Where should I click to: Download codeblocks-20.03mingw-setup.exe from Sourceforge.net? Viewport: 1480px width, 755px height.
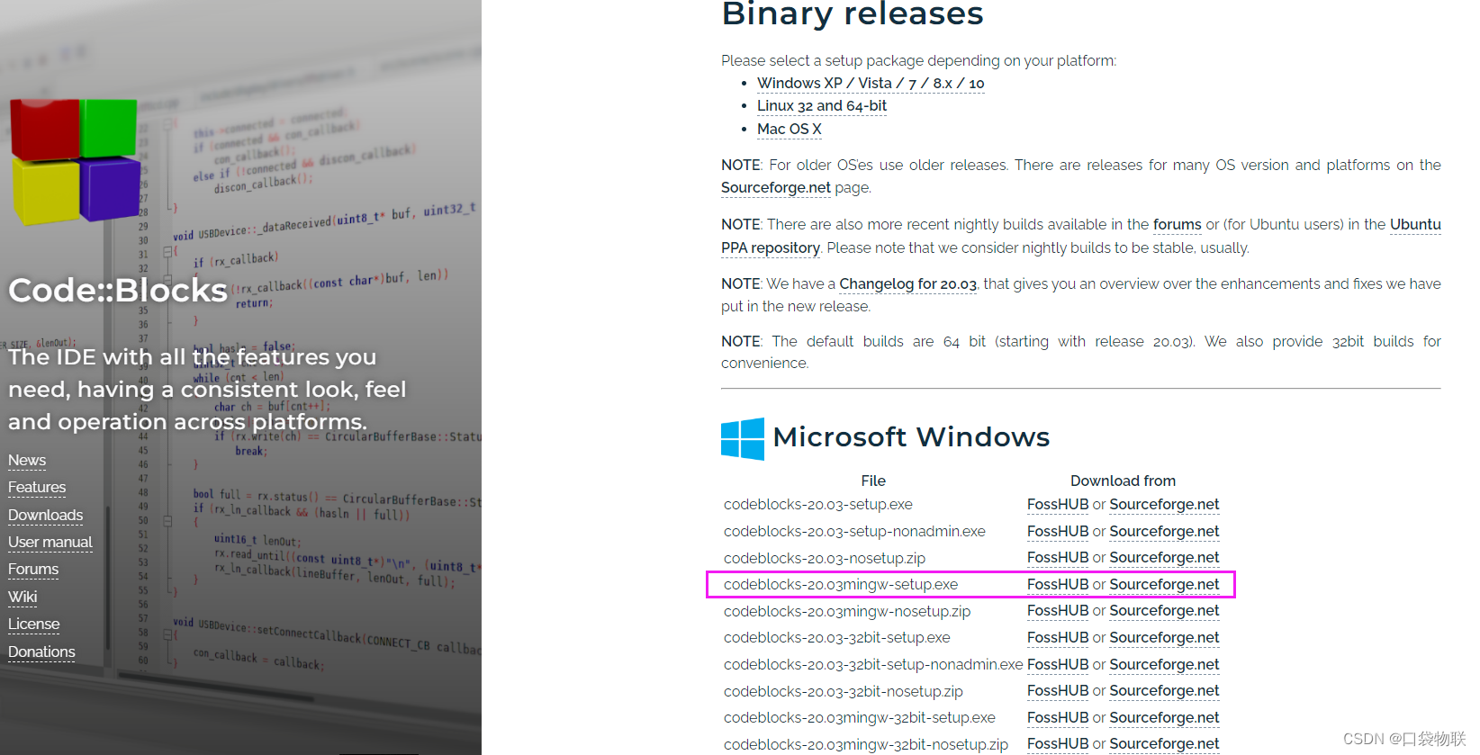coord(1164,585)
